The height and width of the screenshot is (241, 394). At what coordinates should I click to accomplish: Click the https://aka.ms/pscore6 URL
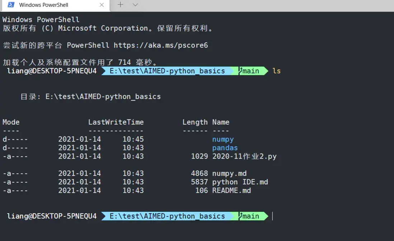tap(161, 45)
